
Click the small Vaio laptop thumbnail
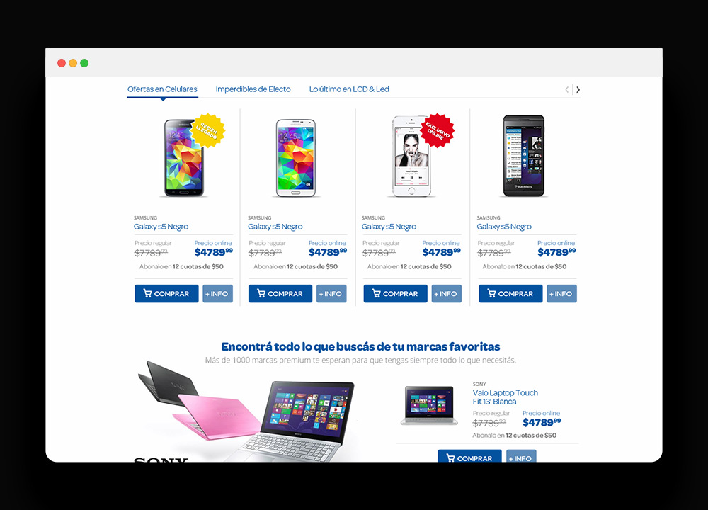pos(428,405)
